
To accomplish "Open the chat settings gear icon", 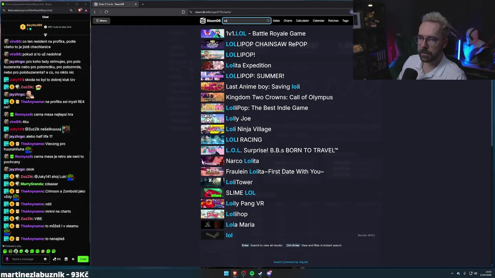I will coord(73,259).
